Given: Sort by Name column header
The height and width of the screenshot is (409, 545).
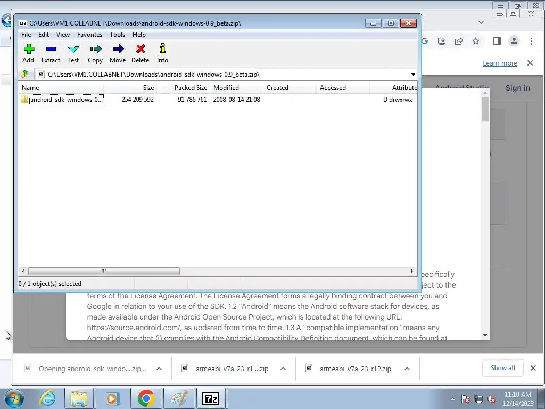Looking at the screenshot, I should tap(61, 88).
